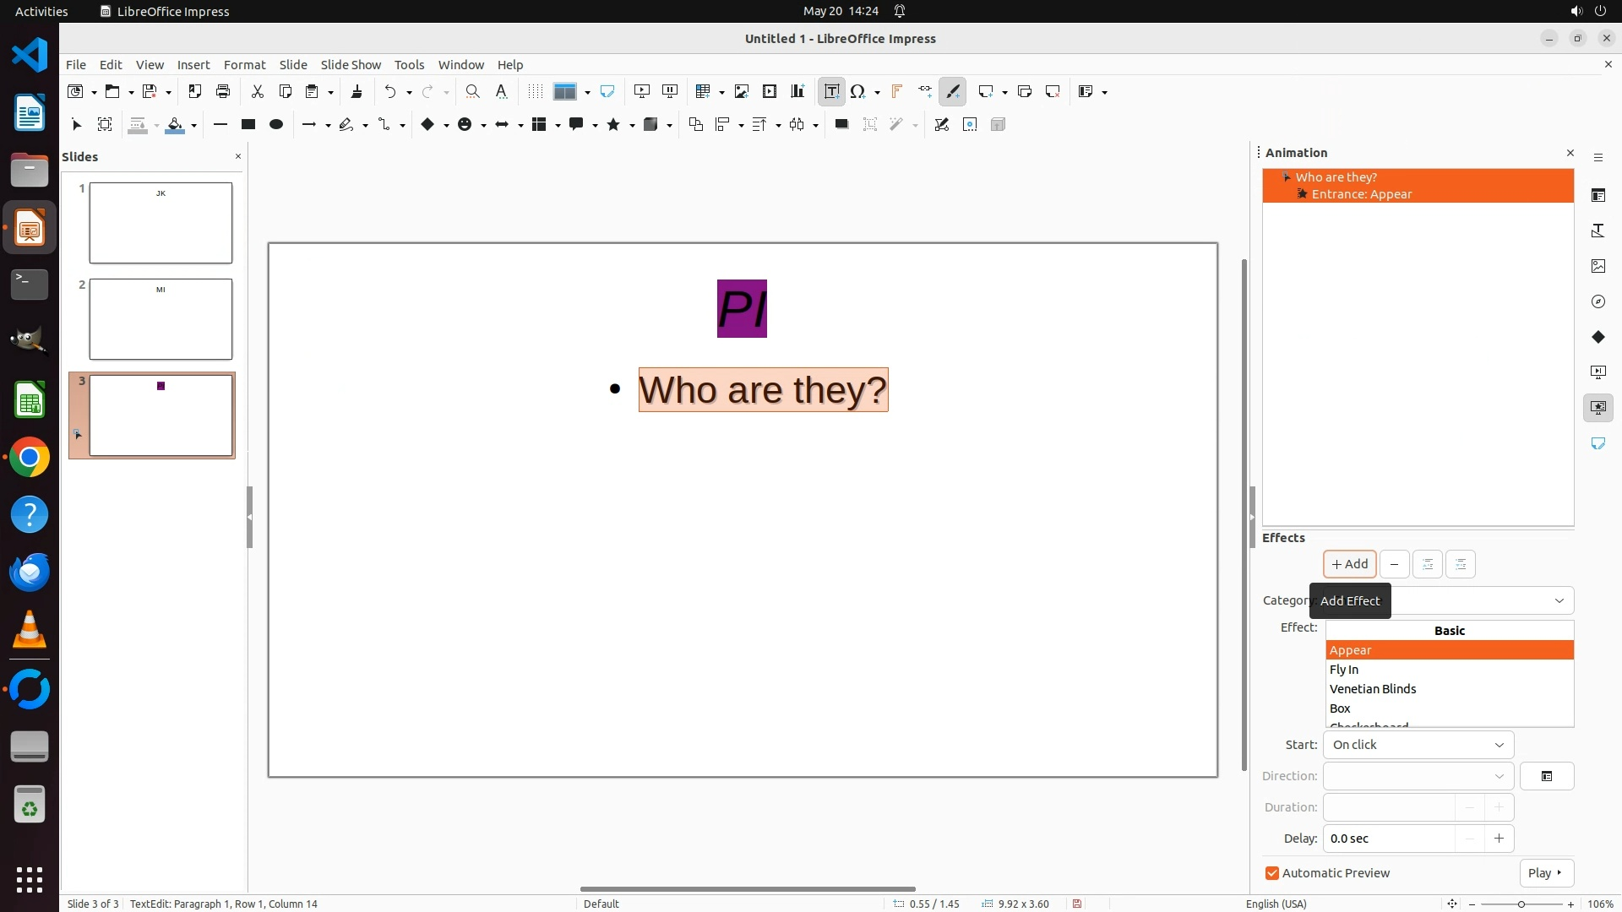The image size is (1622, 912).
Task: Open the Gallery sidebar panel icon
Action: click(1598, 266)
